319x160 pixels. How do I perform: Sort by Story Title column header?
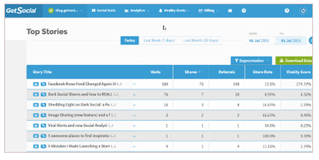[x=42, y=72]
